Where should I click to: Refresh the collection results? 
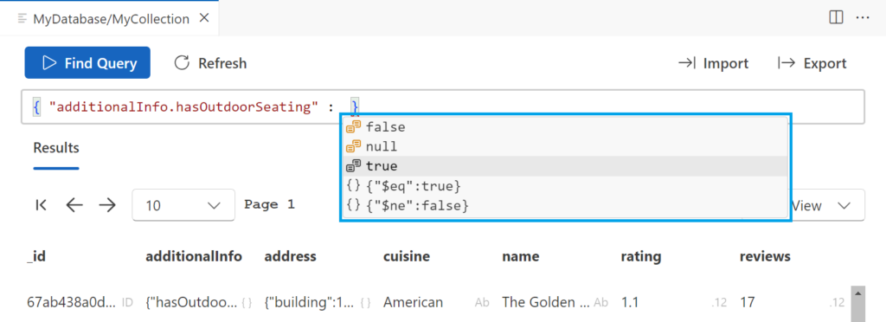(x=210, y=62)
